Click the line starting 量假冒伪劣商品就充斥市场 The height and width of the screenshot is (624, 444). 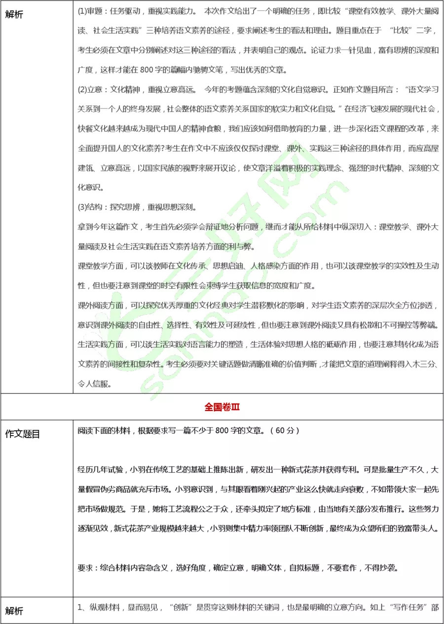[x=259, y=489]
